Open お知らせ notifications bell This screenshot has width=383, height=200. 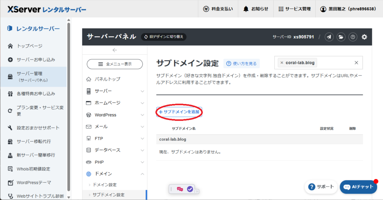click(x=256, y=9)
